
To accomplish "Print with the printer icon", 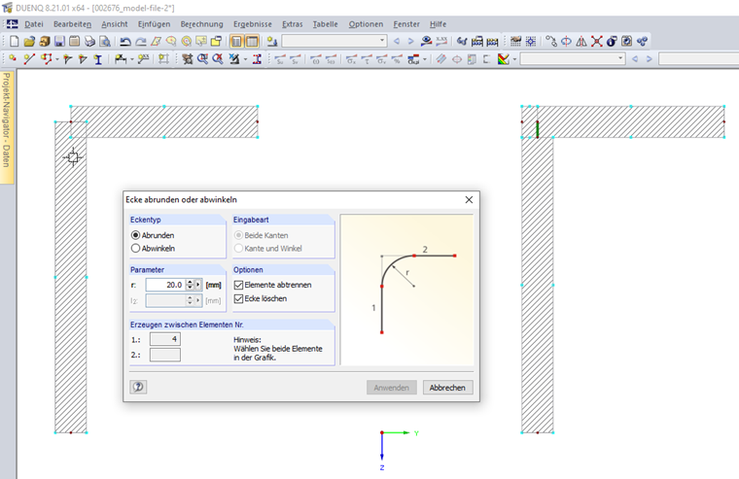I will [x=89, y=42].
